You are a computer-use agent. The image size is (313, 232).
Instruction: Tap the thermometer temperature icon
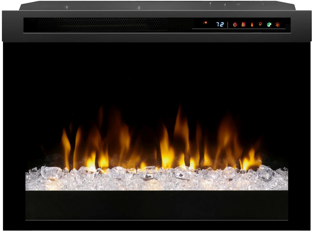pyautogui.click(x=252, y=24)
